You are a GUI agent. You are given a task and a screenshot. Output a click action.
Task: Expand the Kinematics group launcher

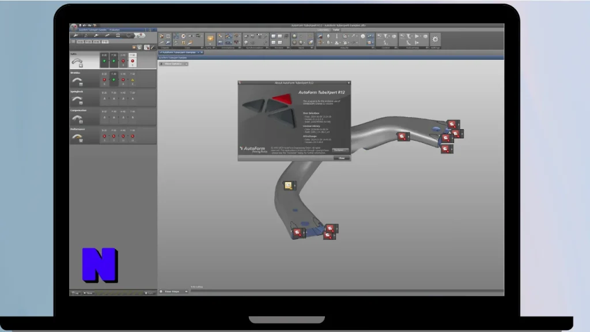[x=427, y=48]
